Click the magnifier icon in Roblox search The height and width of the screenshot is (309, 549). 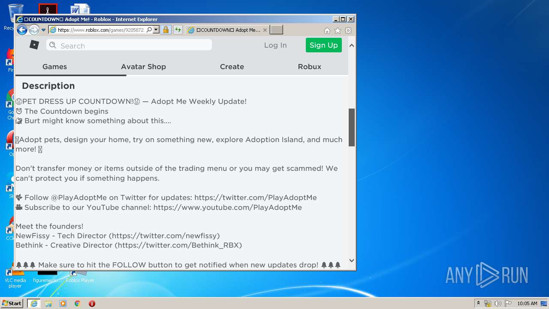[x=53, y=45]
